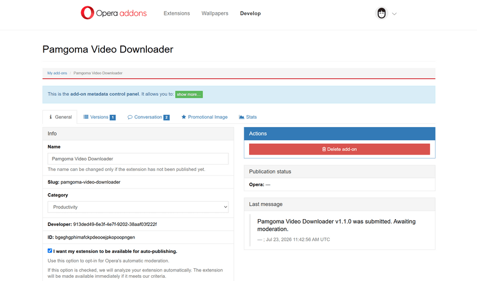Click the Last message panel header

pyautogui.click(x=340, y=204)
